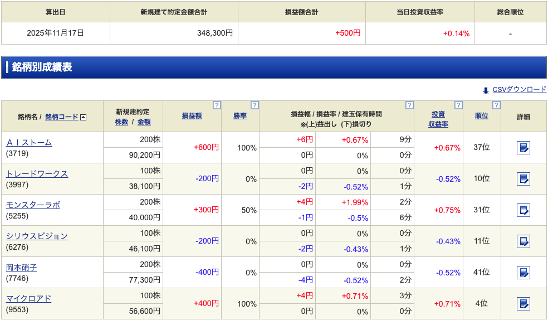Click help icon in 損益幅 column header

pyautogui.click(x=409, y=105)
